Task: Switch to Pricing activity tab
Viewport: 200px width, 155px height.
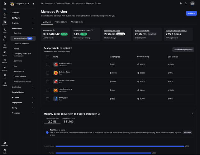Action: pyautogui.click(x=61, y=22)
